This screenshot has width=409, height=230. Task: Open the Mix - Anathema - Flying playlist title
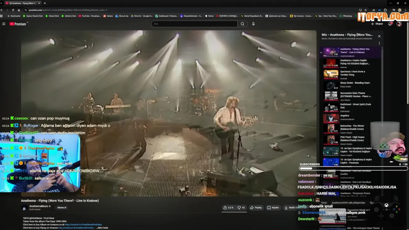347,34
